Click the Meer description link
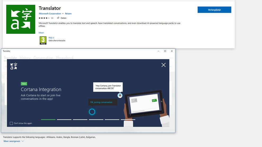 (41, 33)
